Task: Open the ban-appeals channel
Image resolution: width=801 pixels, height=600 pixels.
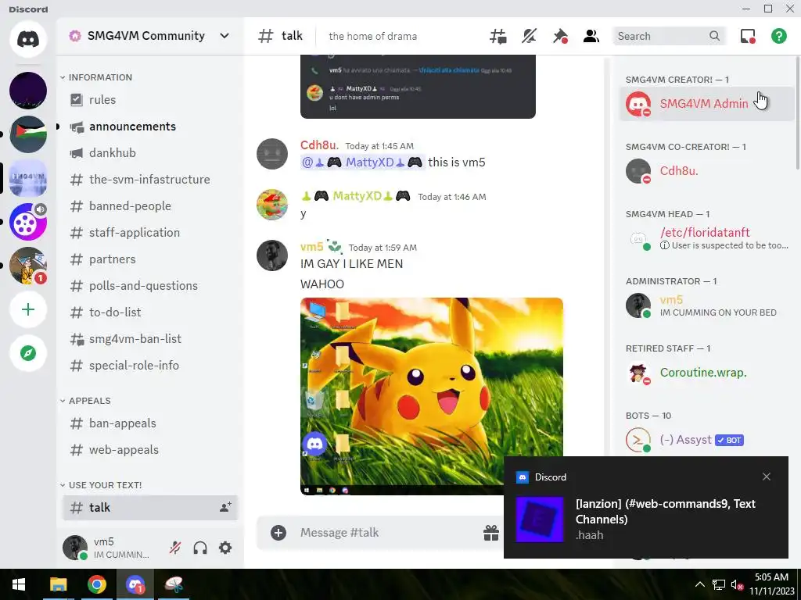Action: (x=149, y=423)
